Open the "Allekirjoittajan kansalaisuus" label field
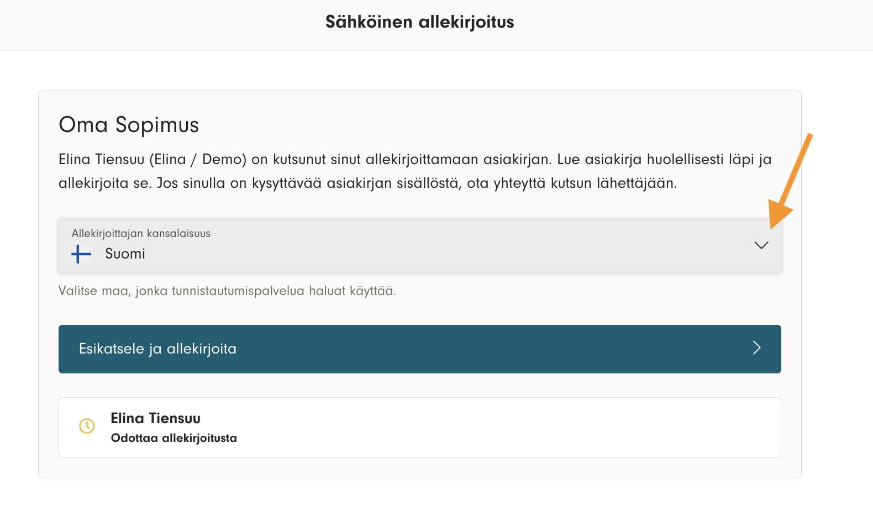Screen dimensions: 873x517 click(141, 234)
